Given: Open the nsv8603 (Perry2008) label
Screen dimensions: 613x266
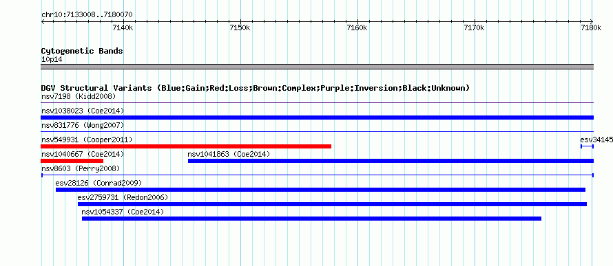Looking at the screenshot, I should pos(81,168).
